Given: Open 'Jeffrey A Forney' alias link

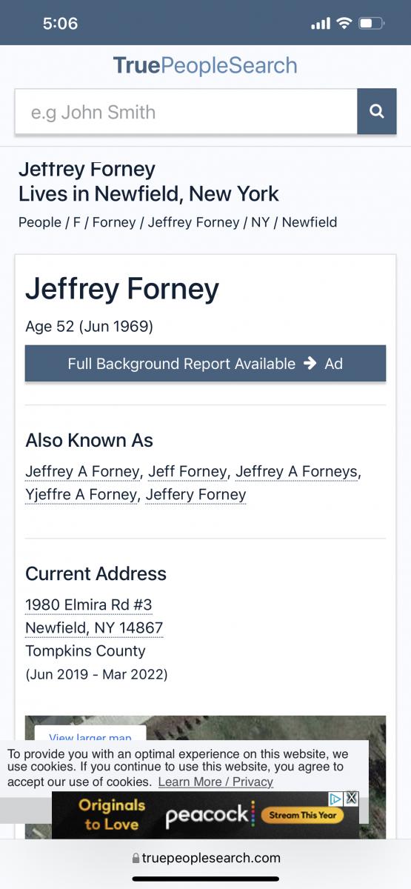Looking at the screenshot, I should pyautogui.click(x=82, y=472).
